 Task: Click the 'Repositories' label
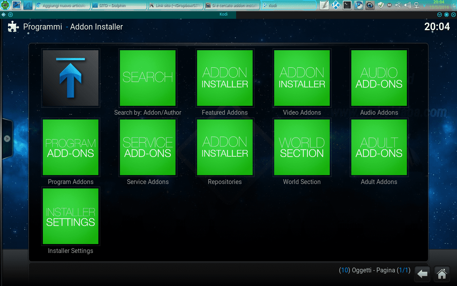point(225,182)
